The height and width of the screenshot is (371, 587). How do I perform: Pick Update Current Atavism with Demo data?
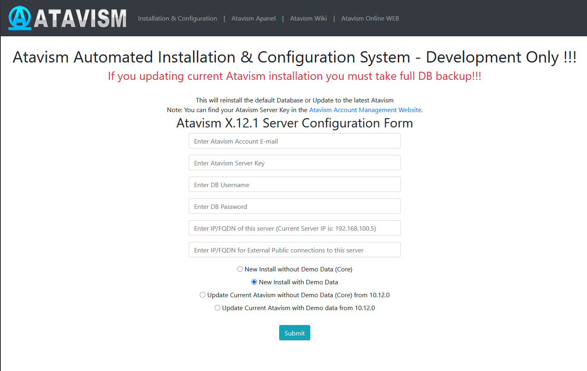tap(217, 308)
